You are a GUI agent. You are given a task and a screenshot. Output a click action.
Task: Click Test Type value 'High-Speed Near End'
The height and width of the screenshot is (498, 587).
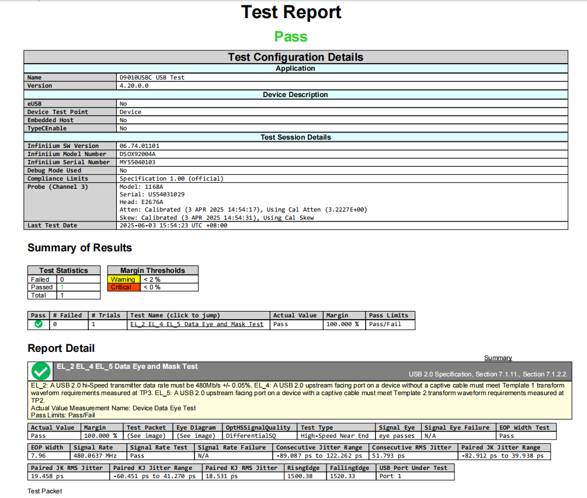click(x=335, y=436)
